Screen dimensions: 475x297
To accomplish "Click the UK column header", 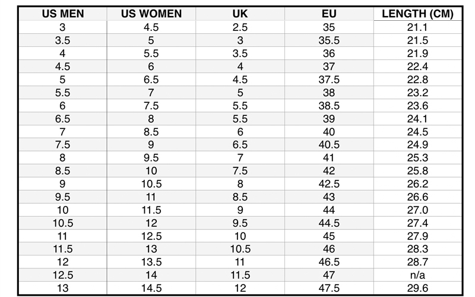I will [240, 14].
